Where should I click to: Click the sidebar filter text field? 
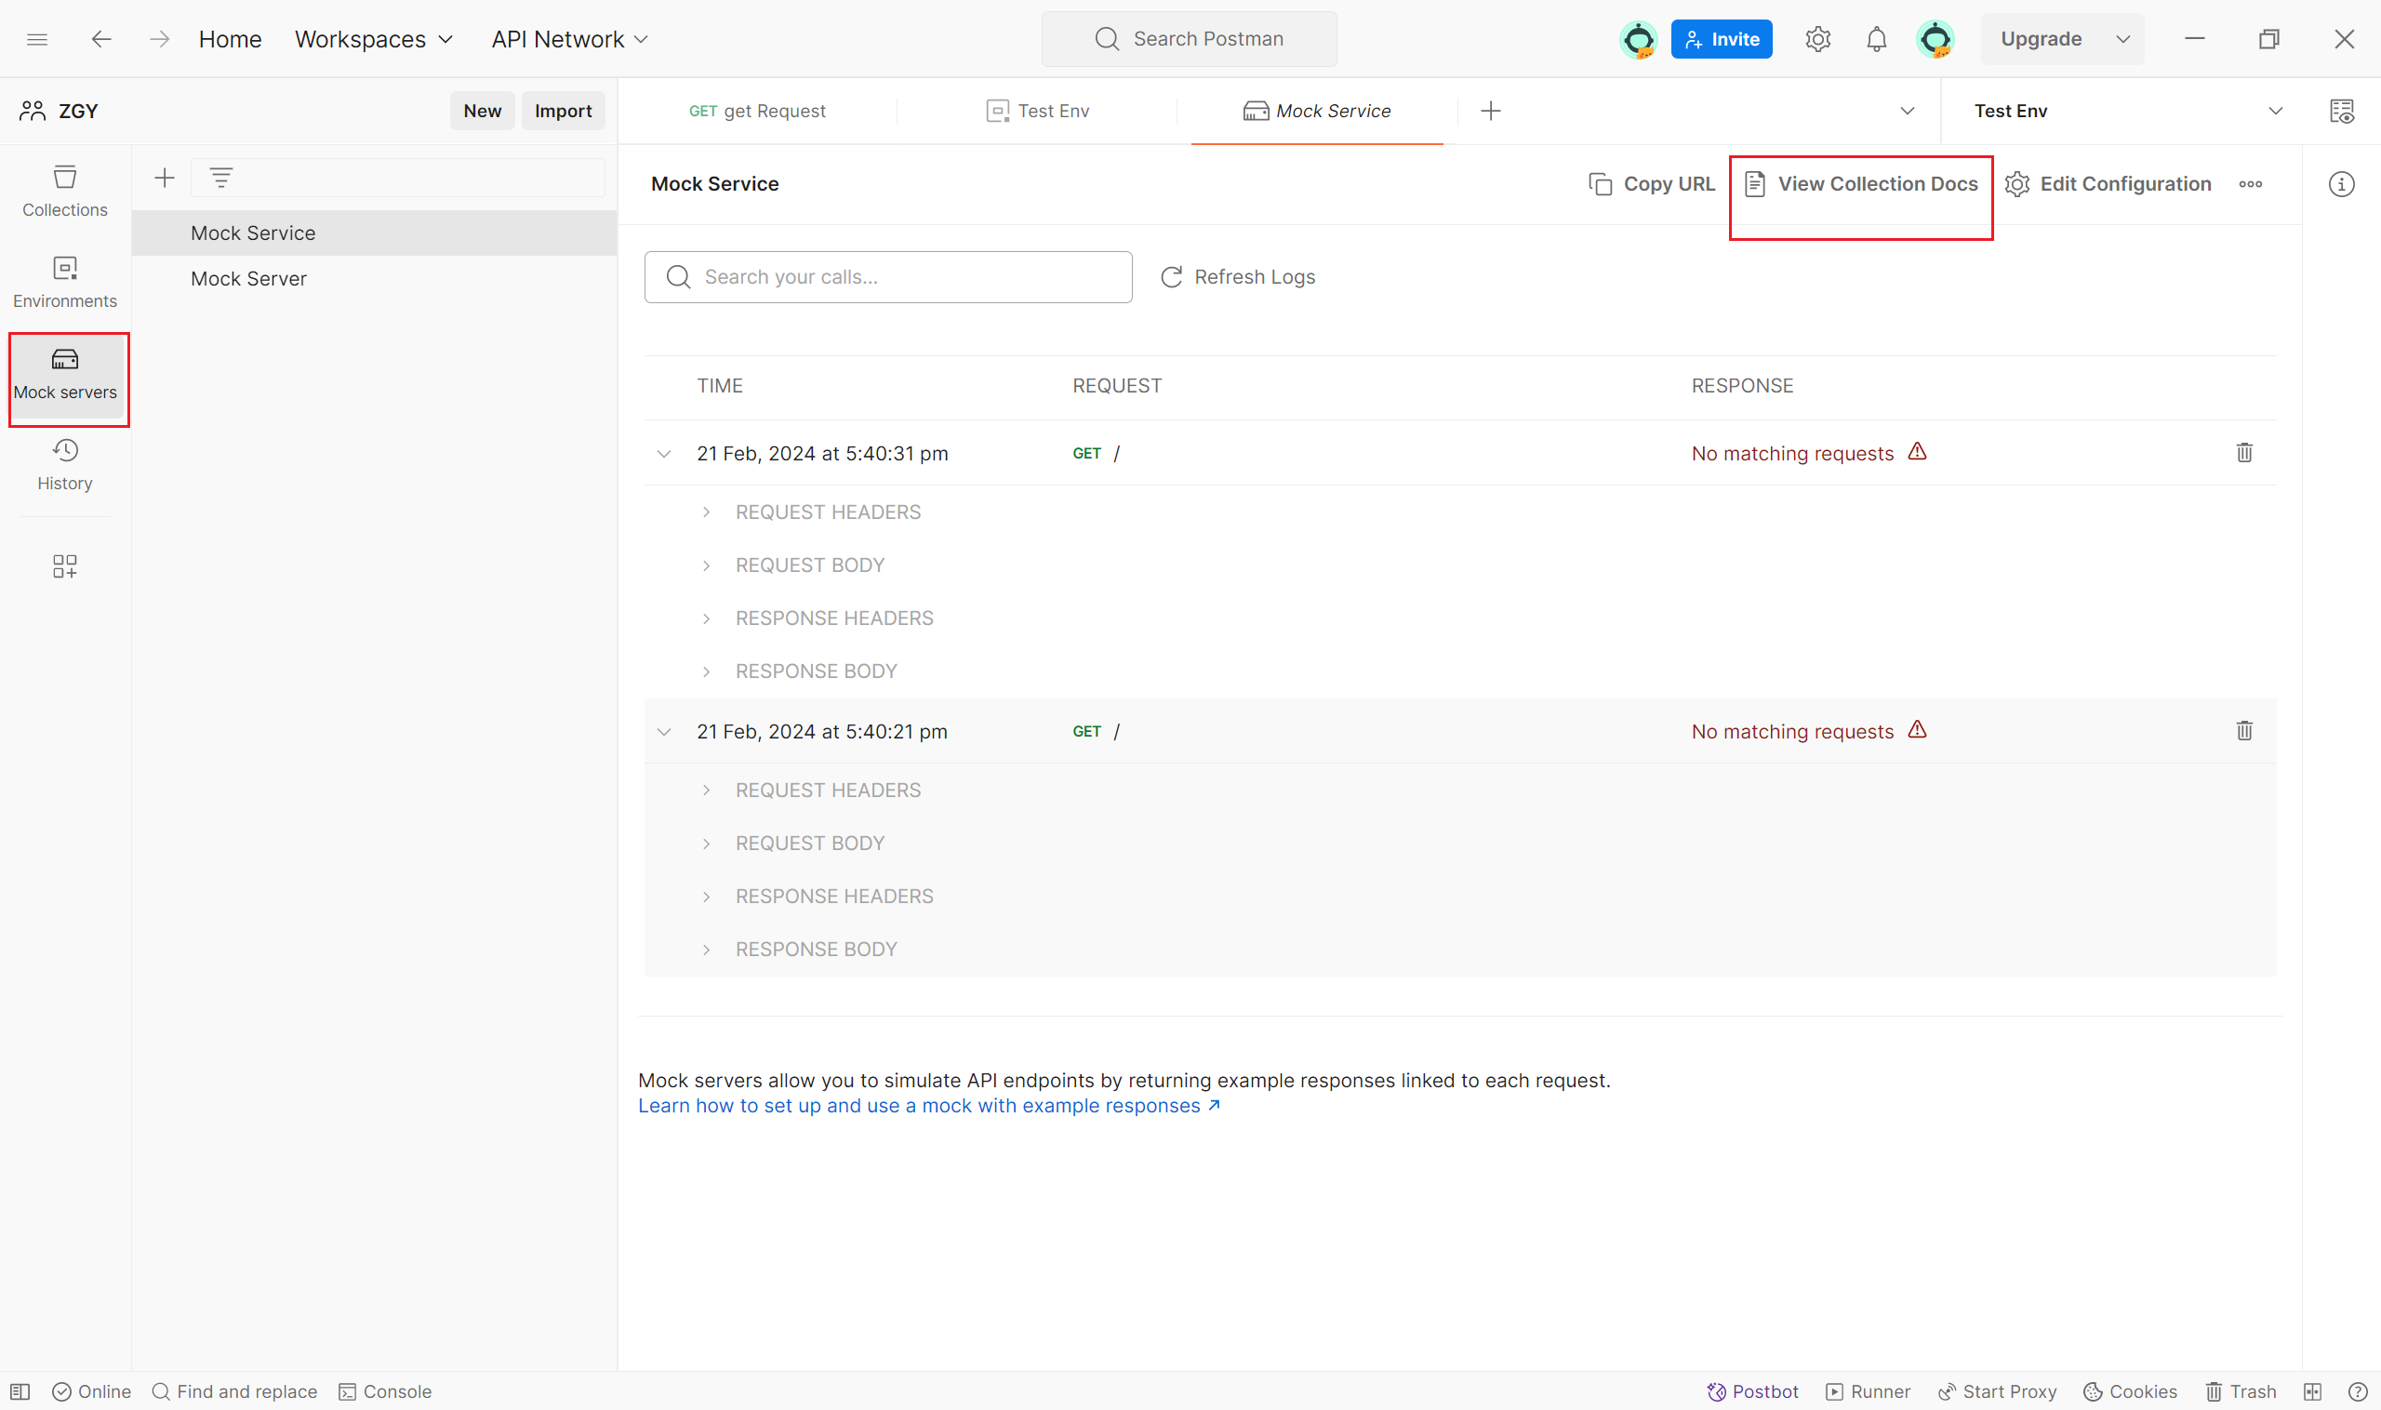pos(397,178)
